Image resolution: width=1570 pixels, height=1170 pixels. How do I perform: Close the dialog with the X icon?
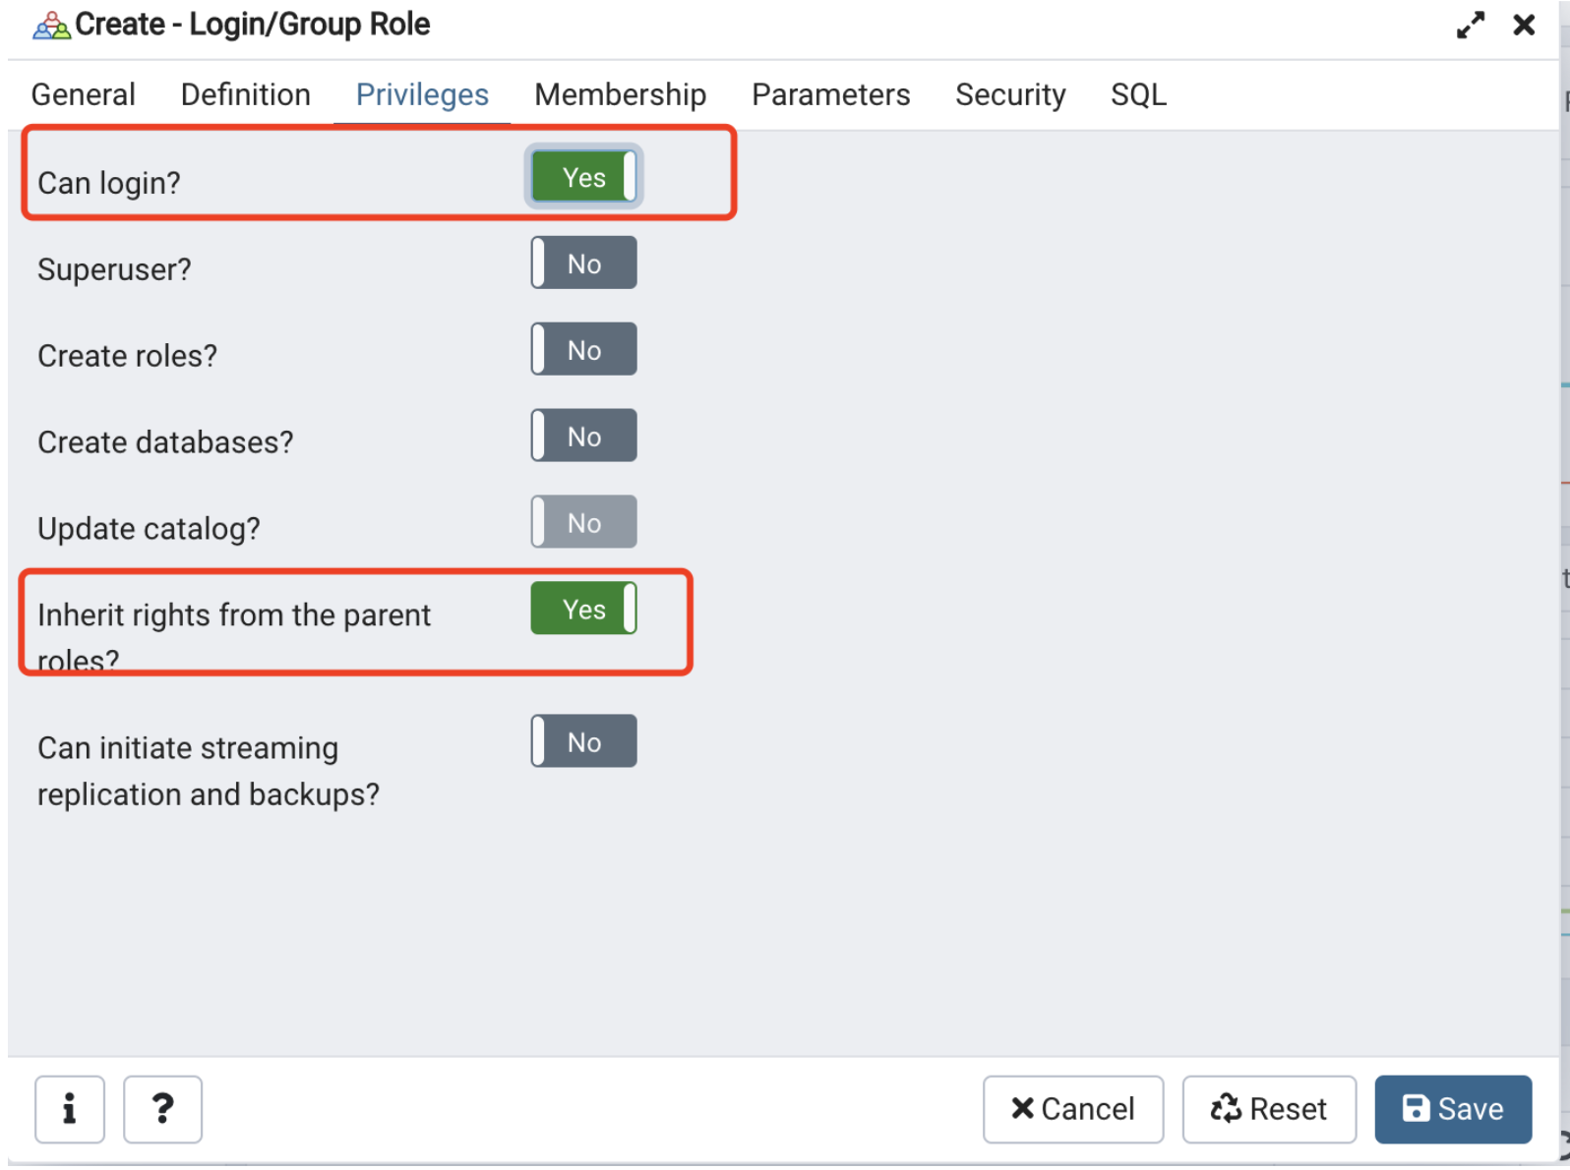(x=1523, y=25)
